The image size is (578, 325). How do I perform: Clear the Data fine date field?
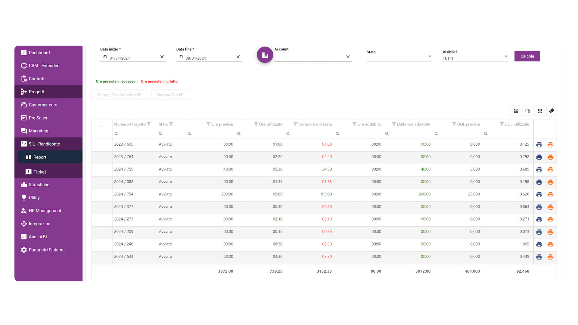point(238,57)
